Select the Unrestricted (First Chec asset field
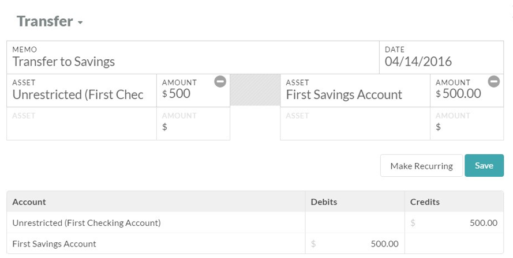The width and height of the screenshot is (513, 258). 81,90
